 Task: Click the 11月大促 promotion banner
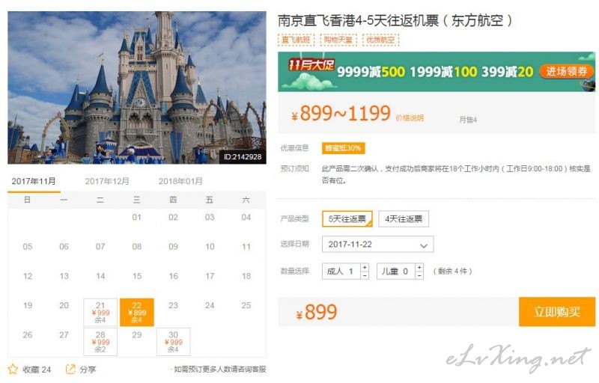point(437,72)
